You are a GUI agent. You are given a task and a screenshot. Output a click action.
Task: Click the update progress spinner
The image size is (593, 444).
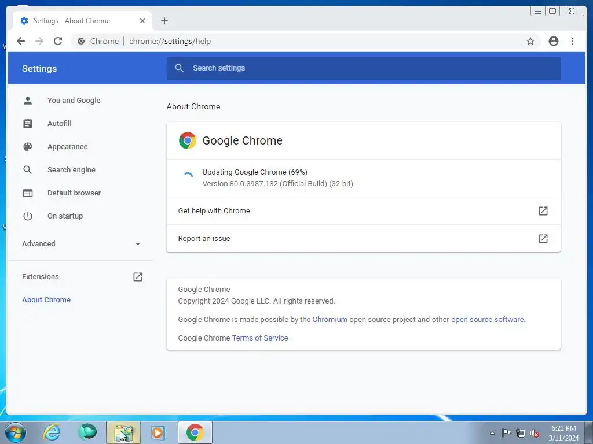tap(188, 175)
